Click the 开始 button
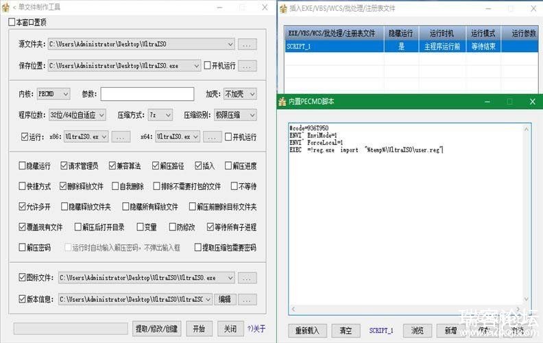Screen dimensions: 543x343 [x=199, y=329]
